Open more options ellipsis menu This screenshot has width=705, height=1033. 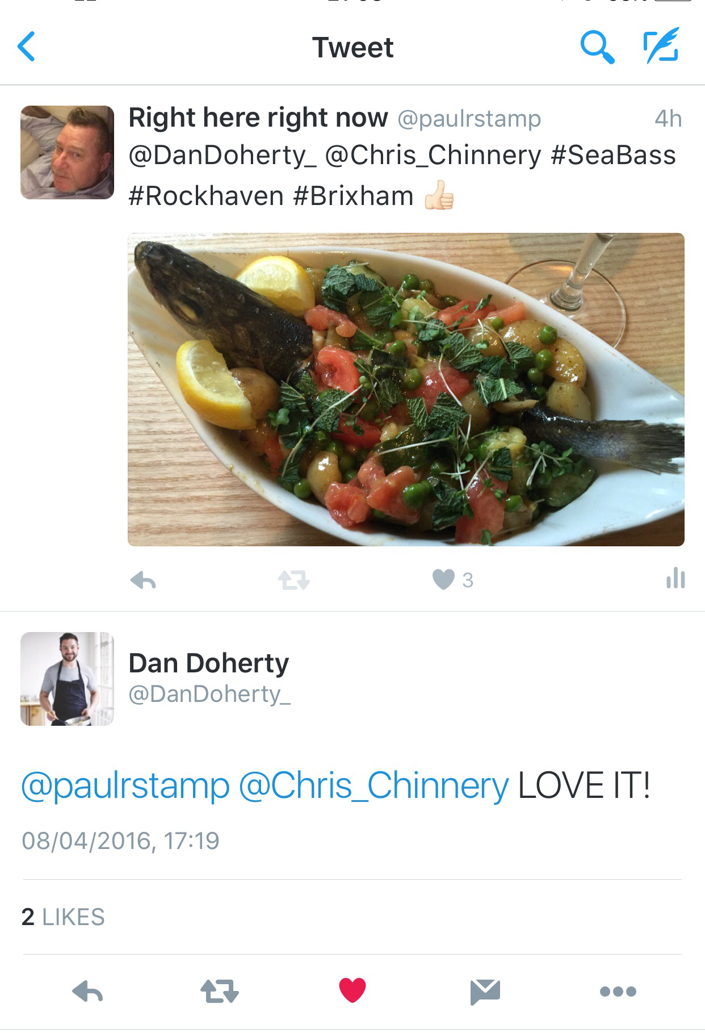pyautogui.click(x=618, y=992)
